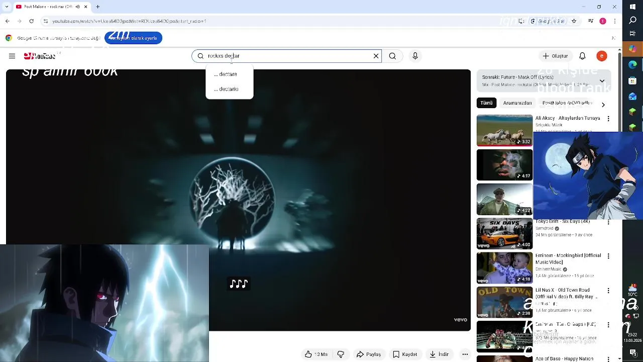The width and height of the screenshot is (643, 362).
Task: Open Microsoft Store from the taskbar
Action: 633,80
